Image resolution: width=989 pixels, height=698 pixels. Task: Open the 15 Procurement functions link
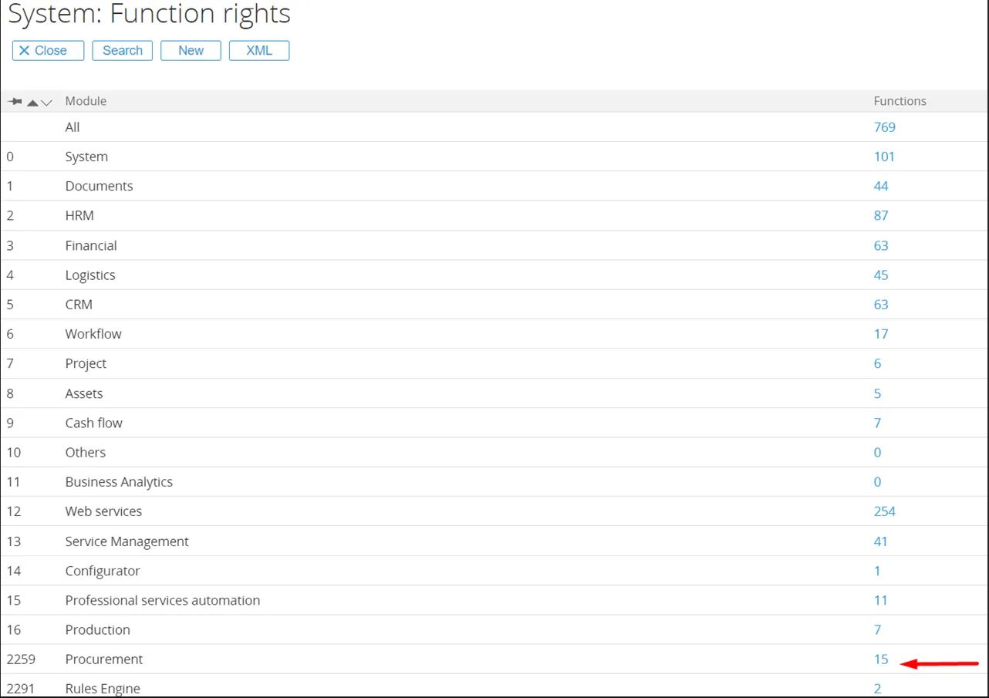click(x=881, y=659)
